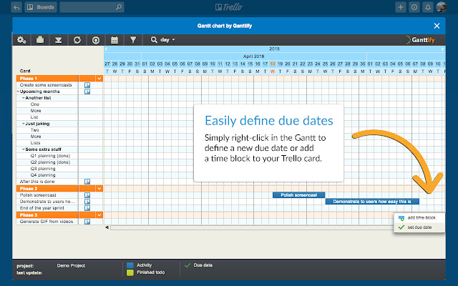Collapse the Another list tree node
This screenshot has width=458, height=286.
point(24,98)
